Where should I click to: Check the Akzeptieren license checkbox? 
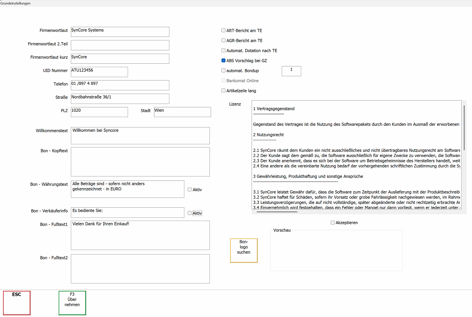333,223
